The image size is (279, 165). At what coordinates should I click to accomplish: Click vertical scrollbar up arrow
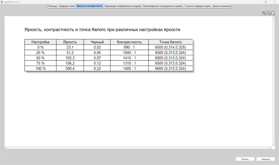click(273, 18)
